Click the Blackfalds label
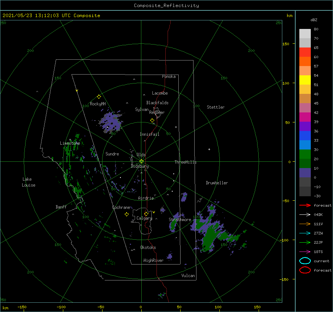 click(x=157, y=103)
